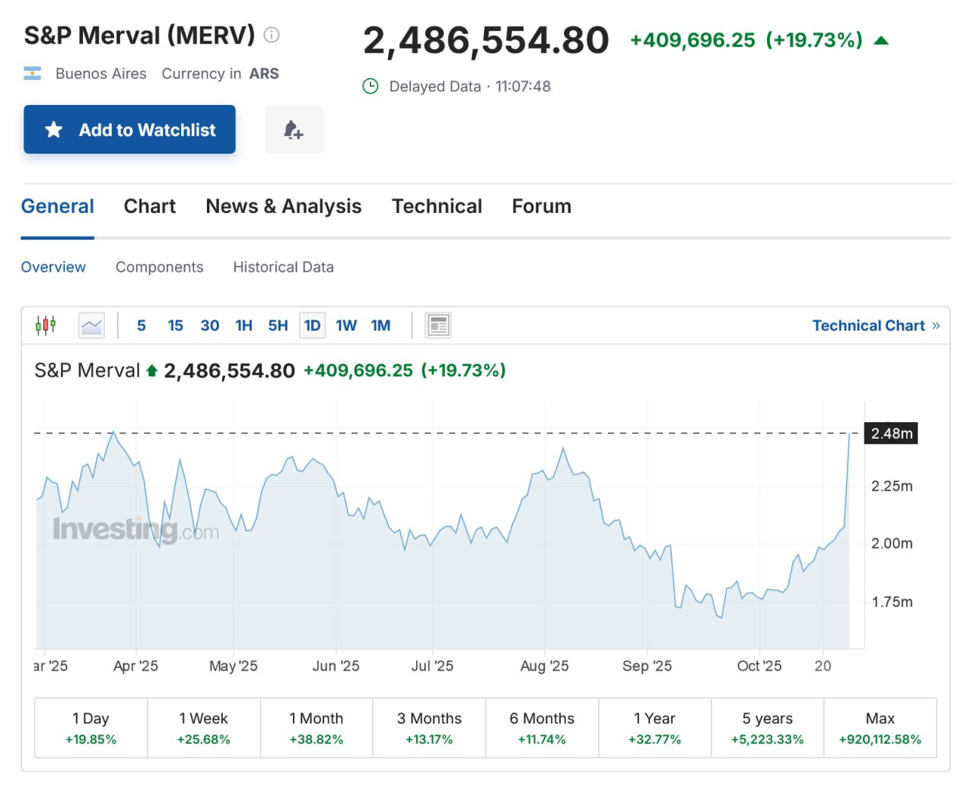Choose the 5 years performance range
974x798 pixels.
click(767, 728)
